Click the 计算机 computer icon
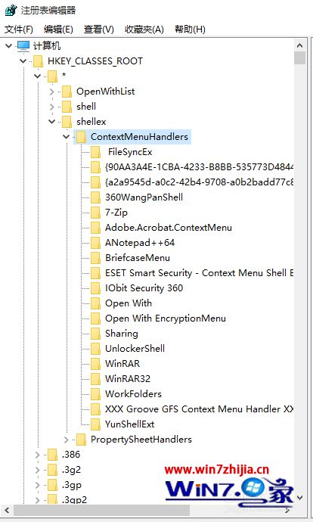Screen dimensions: 313x522 (x=23, y=46)
